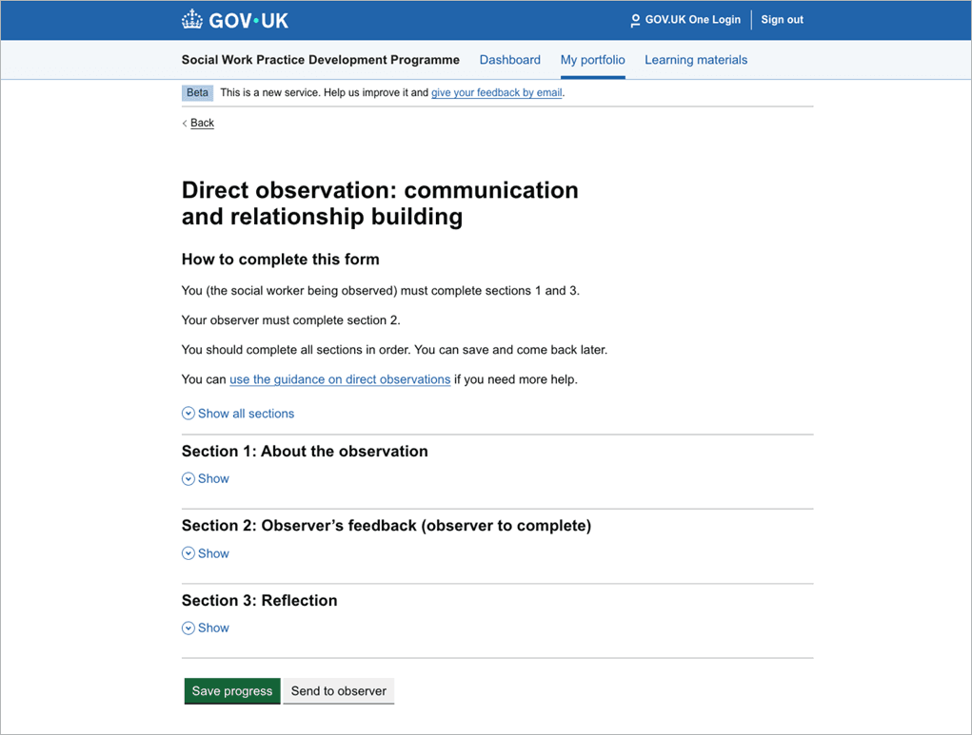Click the Back link arrow icon
The width and height of the screenshot is (972, 735).
pos(185,124)
